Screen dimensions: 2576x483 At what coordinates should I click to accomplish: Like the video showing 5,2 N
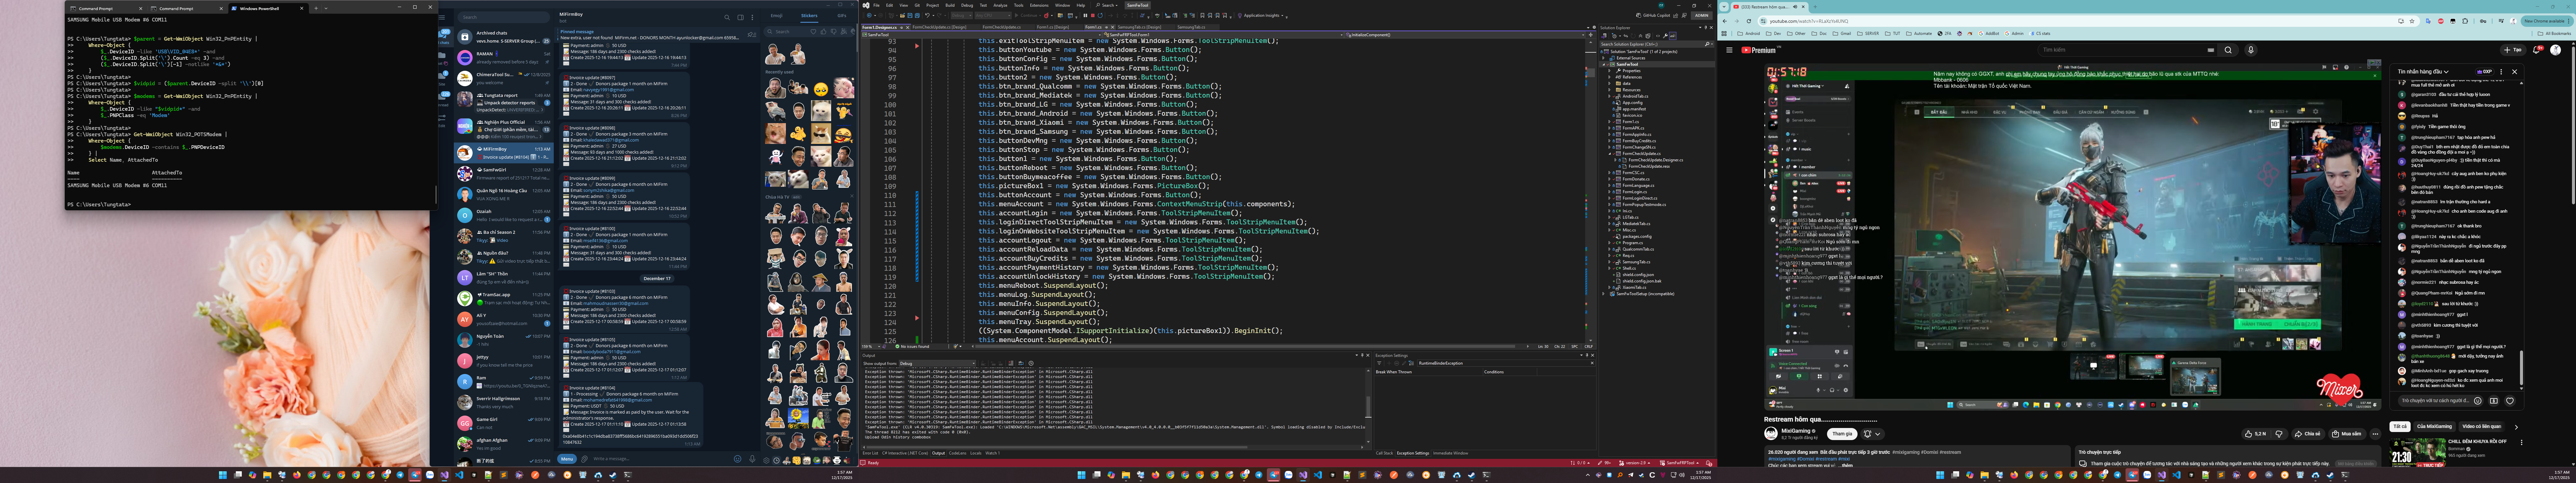pyautogui.click(x=2255, y=434)
